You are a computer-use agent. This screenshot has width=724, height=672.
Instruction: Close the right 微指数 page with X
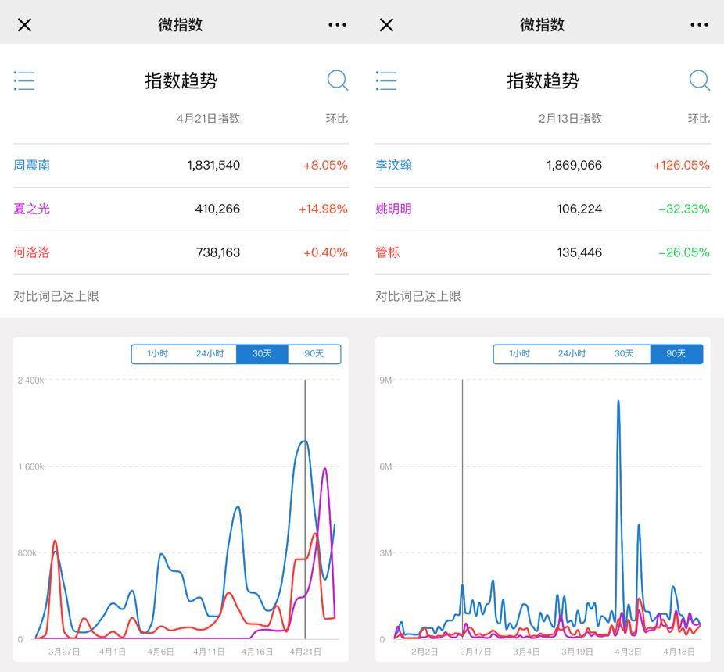coord(386,25)
